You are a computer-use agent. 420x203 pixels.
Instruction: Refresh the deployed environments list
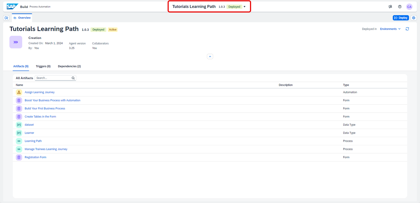pos(407,29)
